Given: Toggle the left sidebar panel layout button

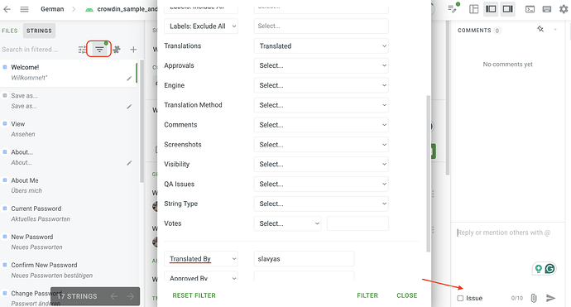Looking at the screenshot, I should (x=491, y=9).
